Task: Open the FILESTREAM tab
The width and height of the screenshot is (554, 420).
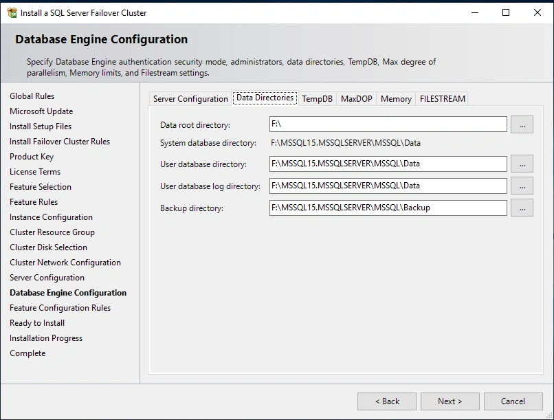Action: tap(443, 98)
